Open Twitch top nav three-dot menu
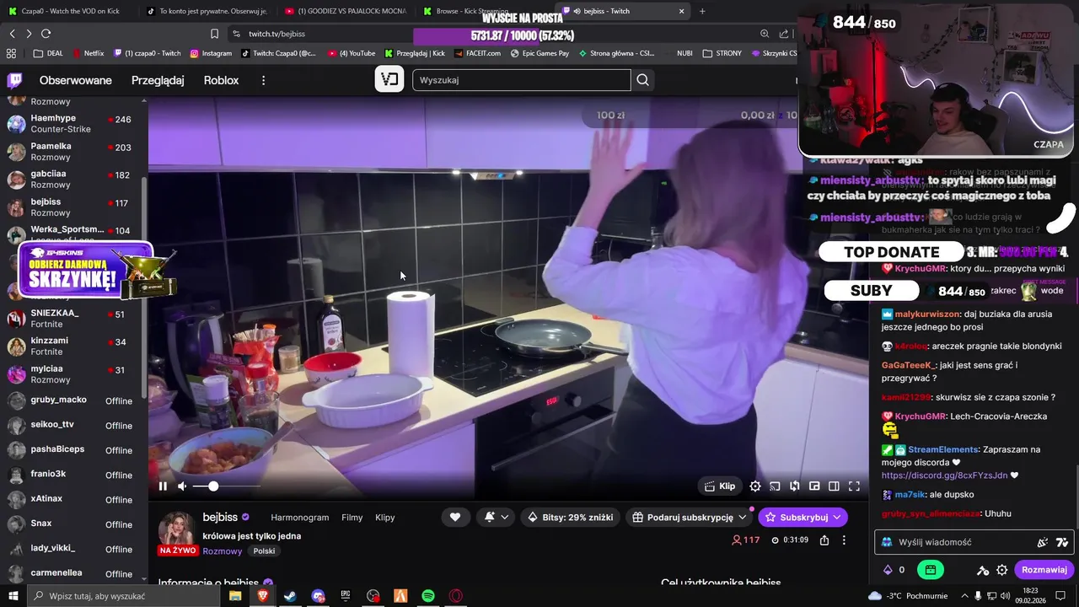Image resolution: width=1079 pixels, height=607 pixels. coord(263,80)
